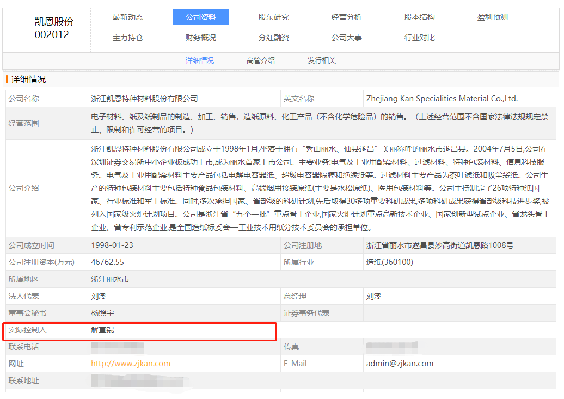View the 财务概况 tab
564x399 pixels.
pos(200,38)
